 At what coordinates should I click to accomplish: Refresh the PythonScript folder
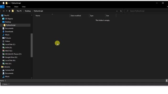click(x=121, y=11)
